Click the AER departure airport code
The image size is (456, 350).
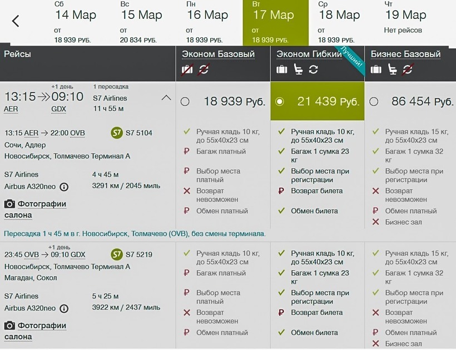pos(11,109)
